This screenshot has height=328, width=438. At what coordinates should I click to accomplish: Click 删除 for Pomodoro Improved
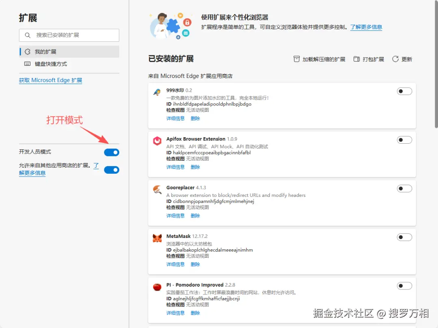(x=195, y=313)
